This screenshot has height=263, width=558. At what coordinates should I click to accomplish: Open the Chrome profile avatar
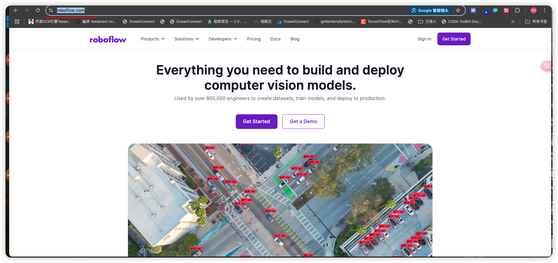534,10
